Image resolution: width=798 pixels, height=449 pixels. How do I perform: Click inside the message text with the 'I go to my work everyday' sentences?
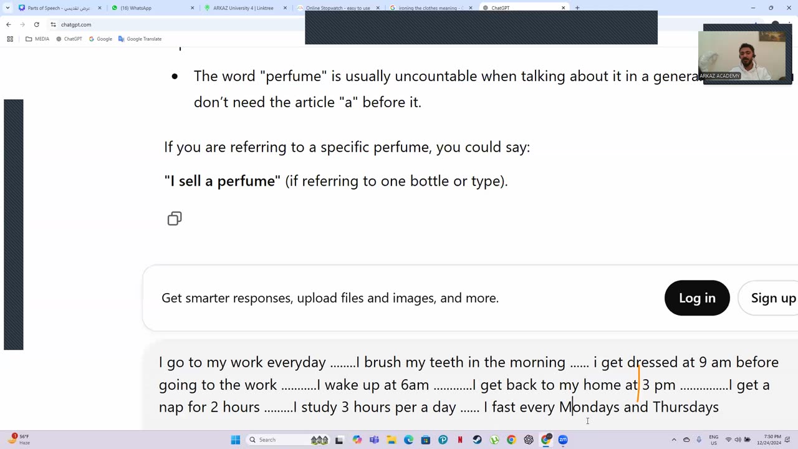pos(469,384)
